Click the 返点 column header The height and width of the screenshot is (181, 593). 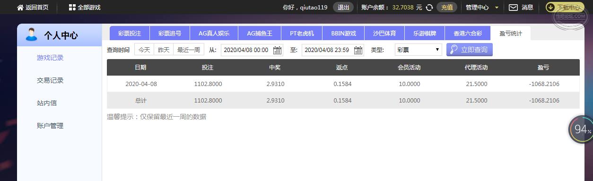[x=342, y=68]
